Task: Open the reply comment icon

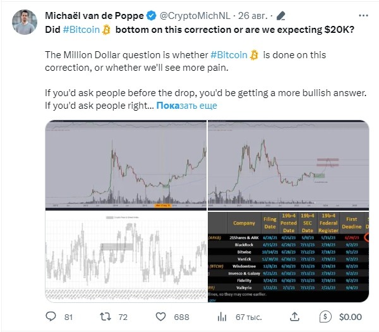Action: pyautogui.click(x=51, y=317)
